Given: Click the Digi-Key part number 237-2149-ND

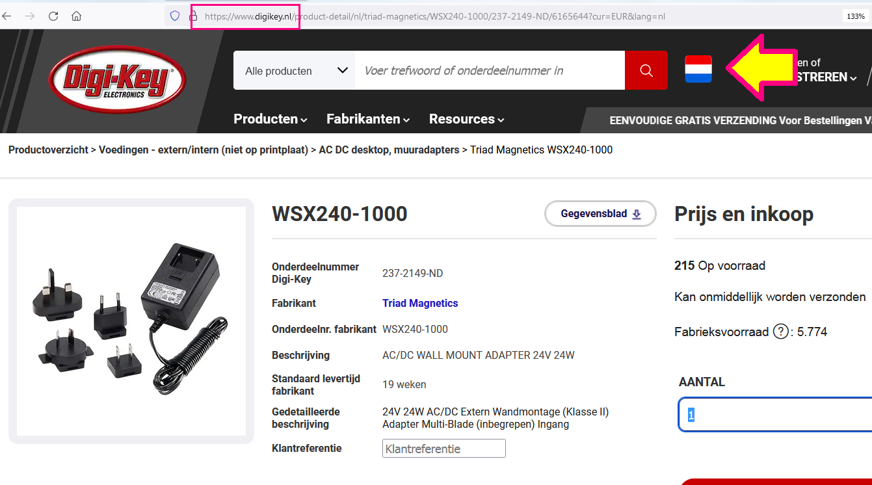Looking at the screenshot, I should pos(412,273).
